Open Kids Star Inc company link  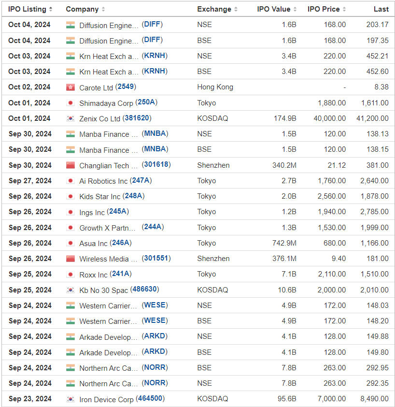[100, 197]
